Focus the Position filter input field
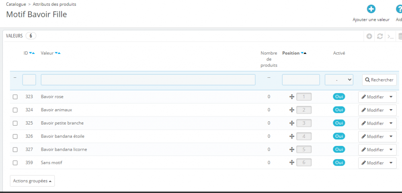 pos(301,80)
